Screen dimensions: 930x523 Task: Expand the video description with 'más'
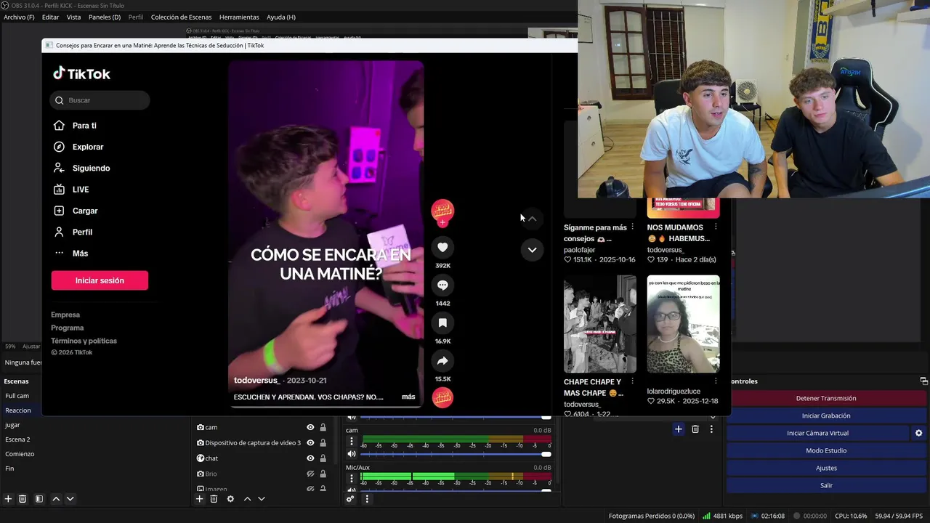[408, 397]
